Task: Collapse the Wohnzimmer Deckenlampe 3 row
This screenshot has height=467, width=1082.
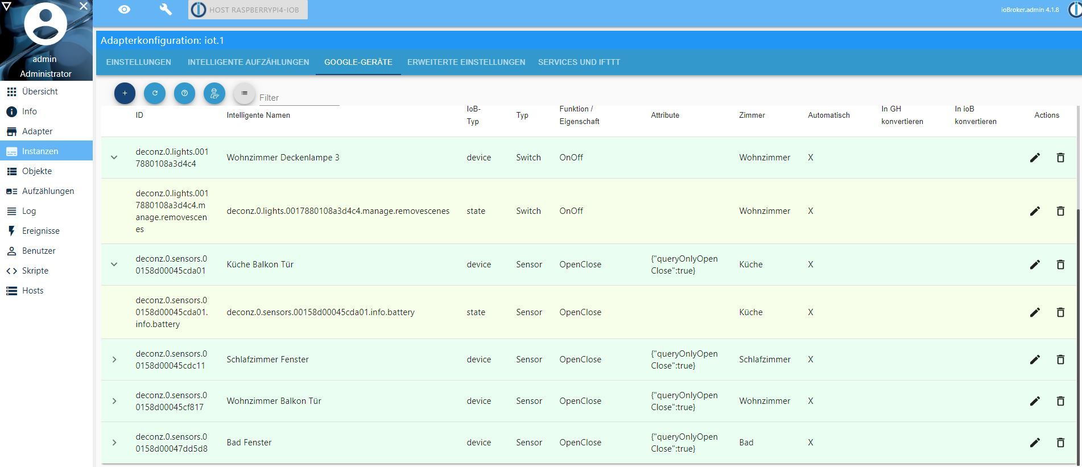Action: coord(114,158)
